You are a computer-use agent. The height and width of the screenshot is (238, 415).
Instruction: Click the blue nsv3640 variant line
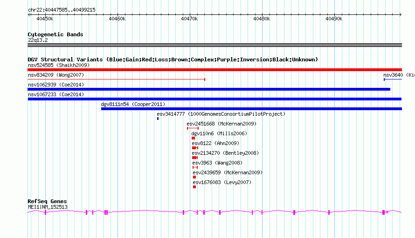click(x=393, y=79)
